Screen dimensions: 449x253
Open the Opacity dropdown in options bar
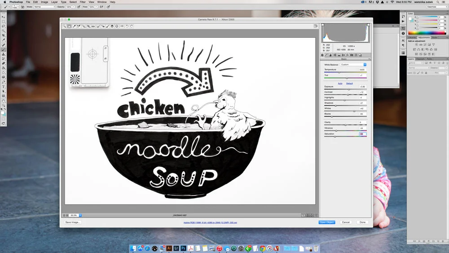point(74,7)
